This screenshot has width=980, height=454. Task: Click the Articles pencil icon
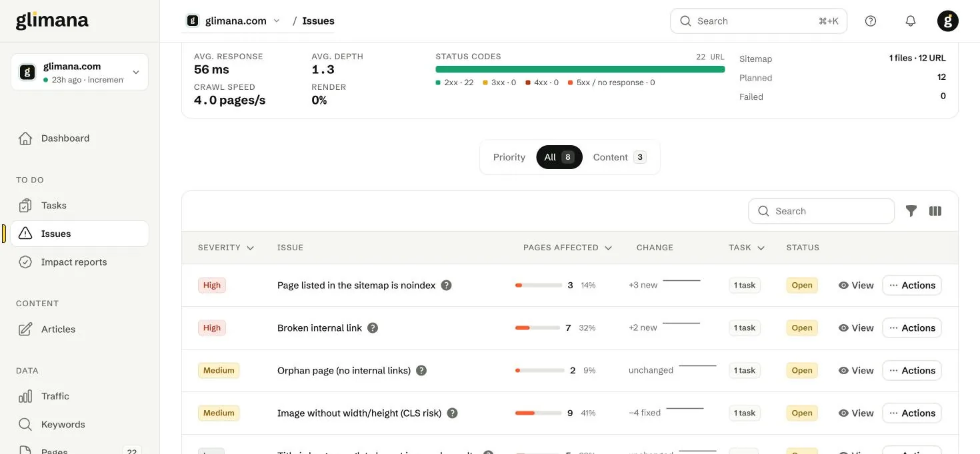[25, 330]
